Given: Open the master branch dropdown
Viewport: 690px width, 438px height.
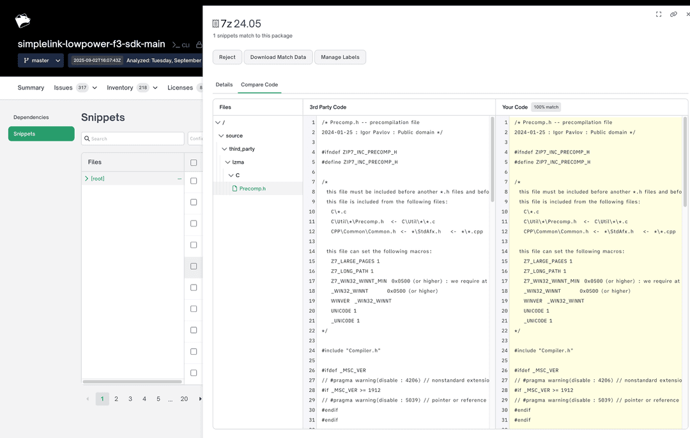Looking at the screenshot, I should (x=40, y=61).
